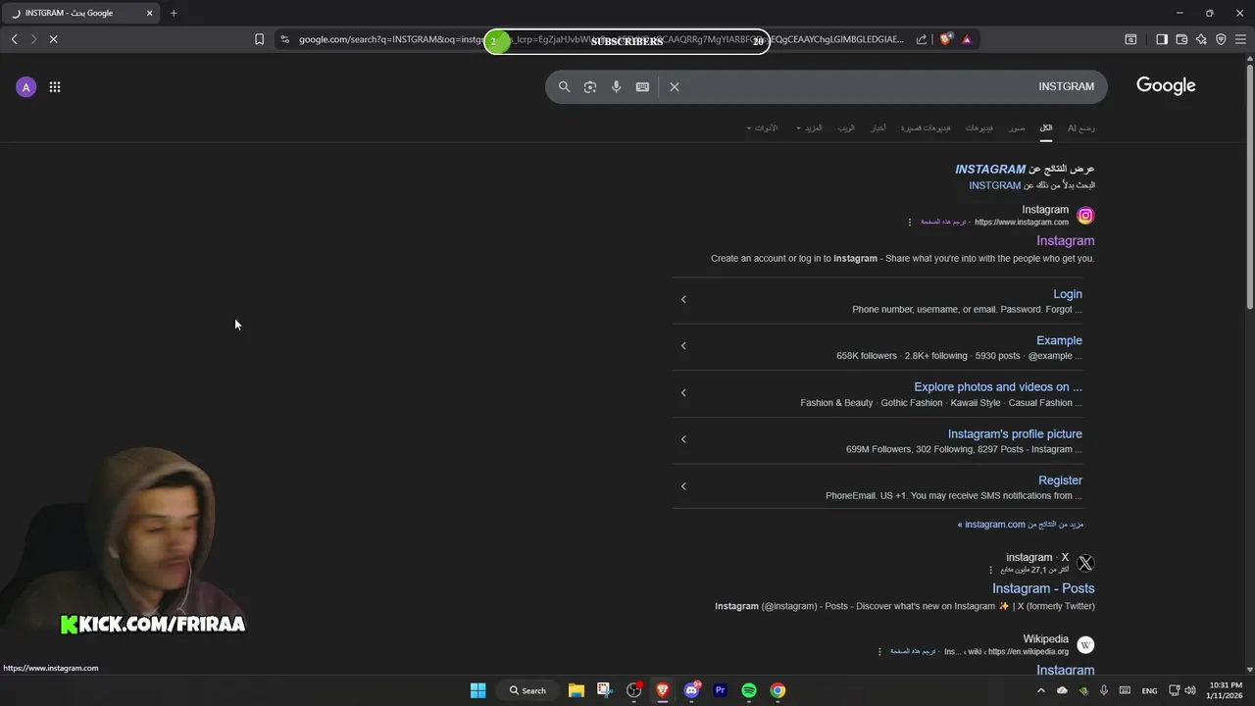Open the on-screen keyboard input tool icon
1255x706 pixels.
(642, 86)
